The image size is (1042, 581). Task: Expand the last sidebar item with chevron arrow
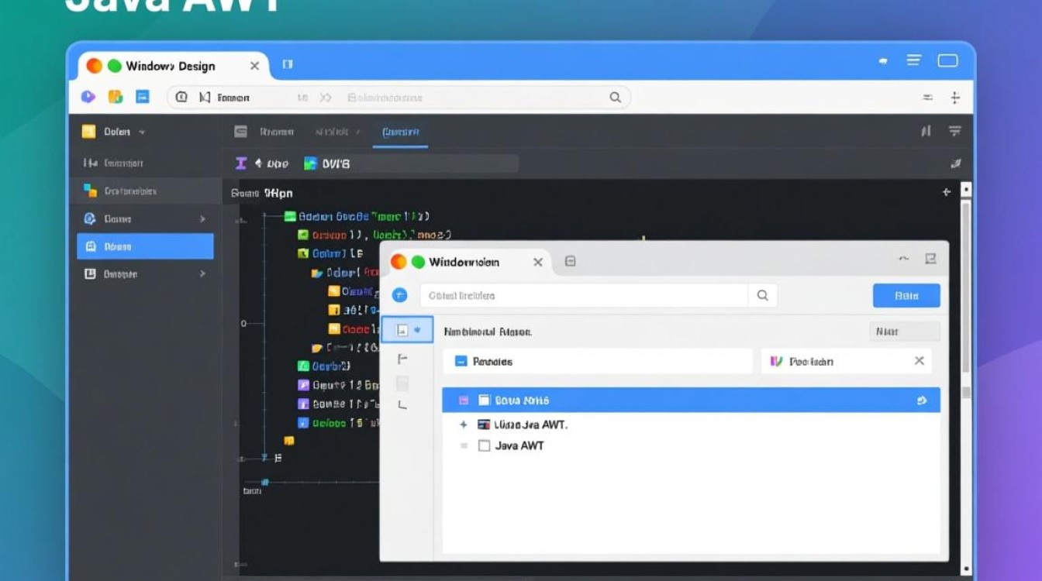(202, 274)
